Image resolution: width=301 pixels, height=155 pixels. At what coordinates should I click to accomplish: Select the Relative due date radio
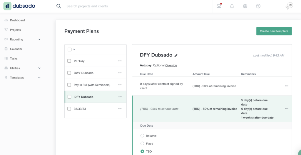[x=142, y=136]
